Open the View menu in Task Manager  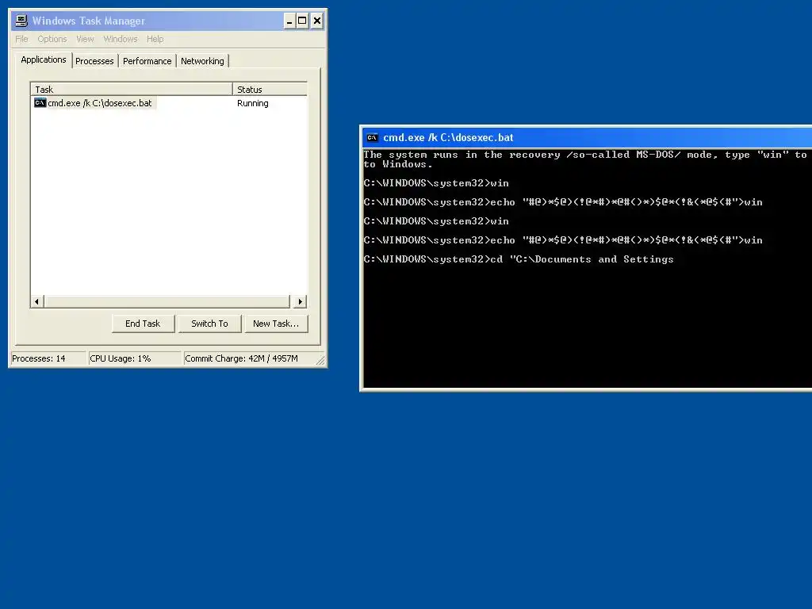pos(85,39)
